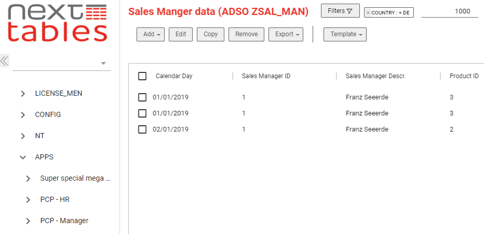Click the Edit button

tap(181, 34)
